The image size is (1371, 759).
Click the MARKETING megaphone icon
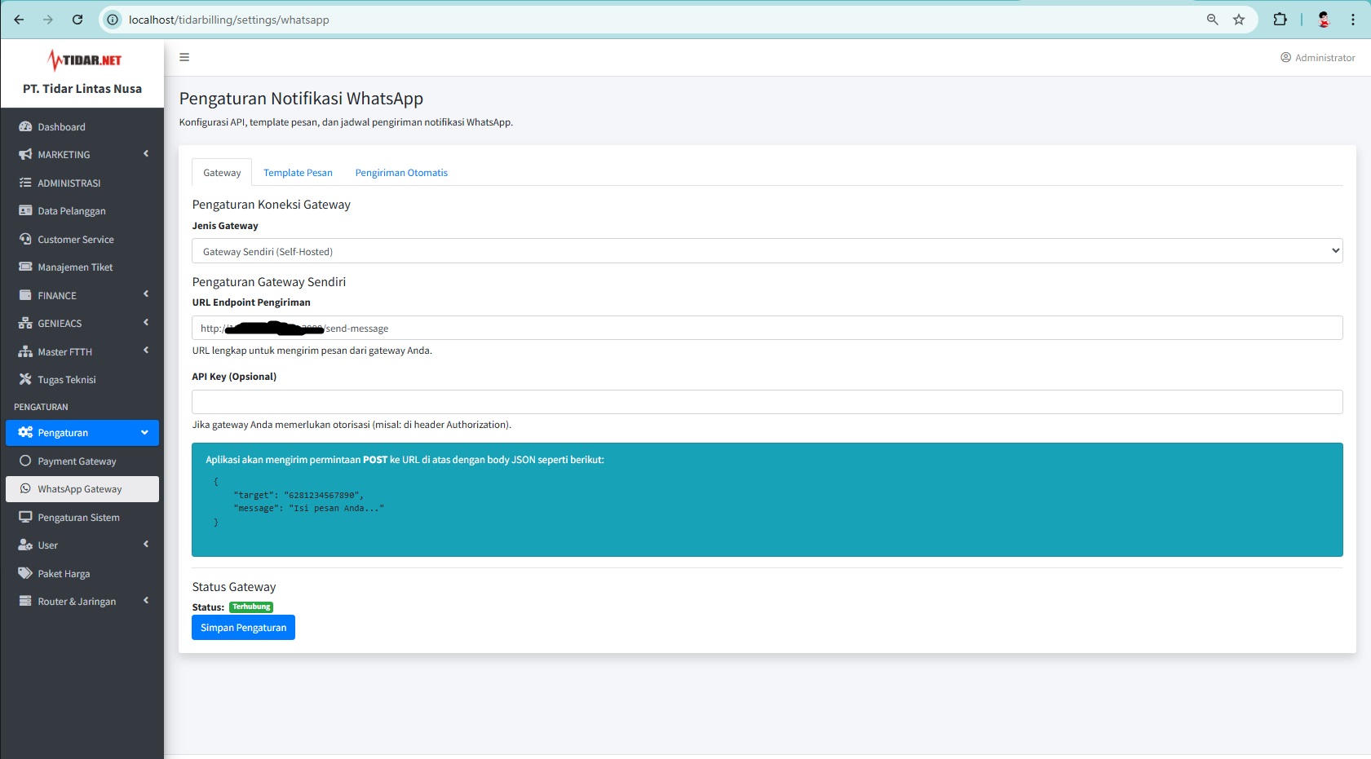click(x=25, y=154)
